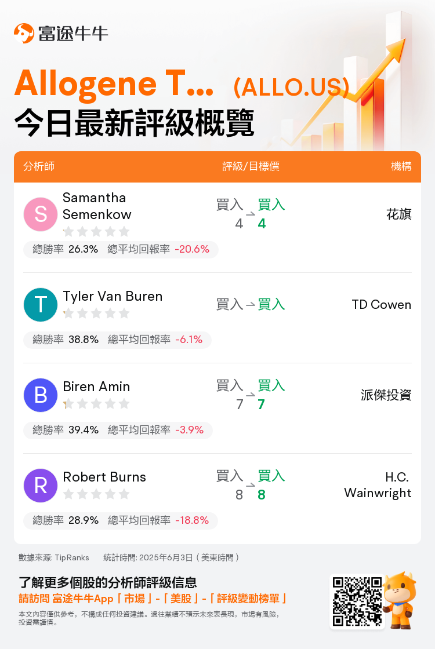Select Tyler Van Buren's teal T avatar
The width and height of the screenshot is (435, 649).
40,305
